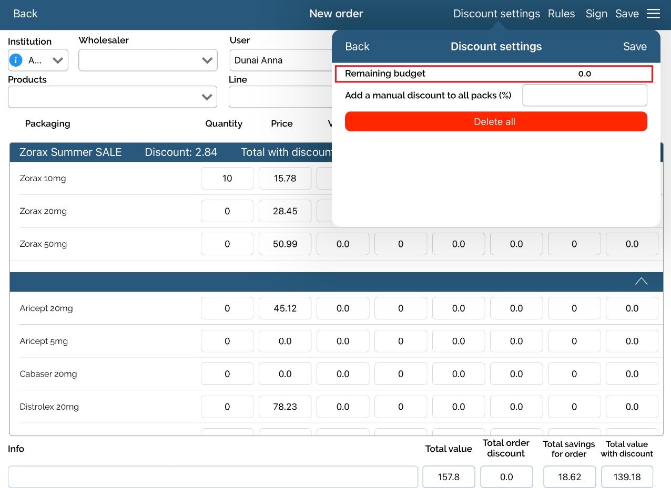Save the order from the top bar
This screenshot has width=671, height=488.
(x=627, y=14)
